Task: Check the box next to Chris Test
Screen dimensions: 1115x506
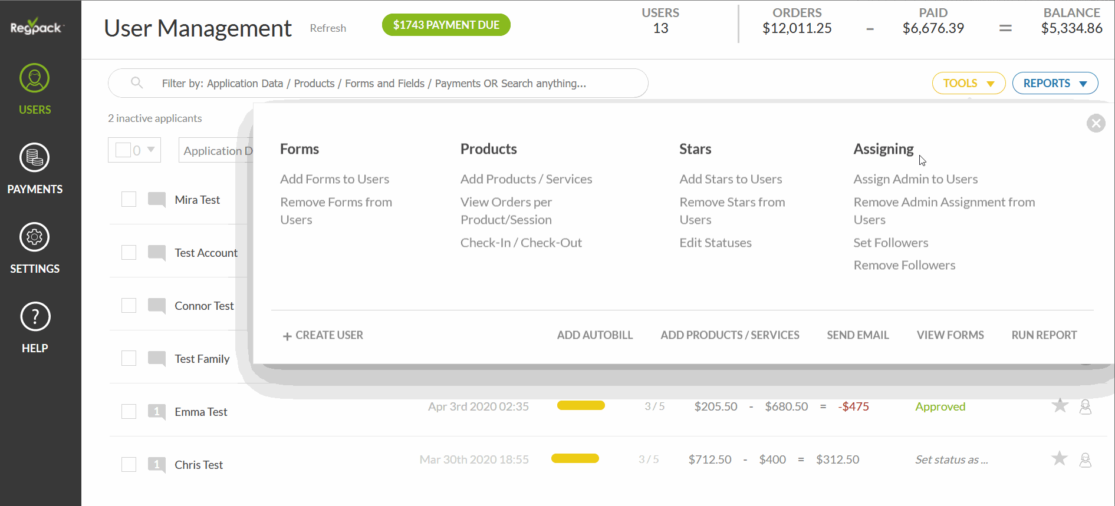Action: 129,465
